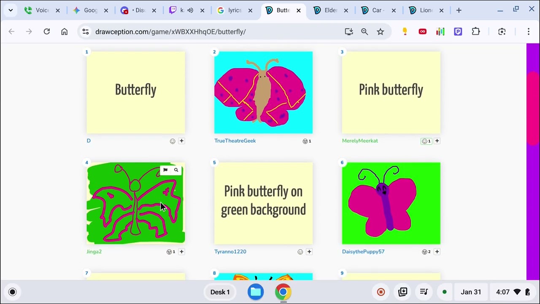This screenshot has width=540, height=304.
Task: Open the Desk 1 switcher button
Action: click(220, 292)
